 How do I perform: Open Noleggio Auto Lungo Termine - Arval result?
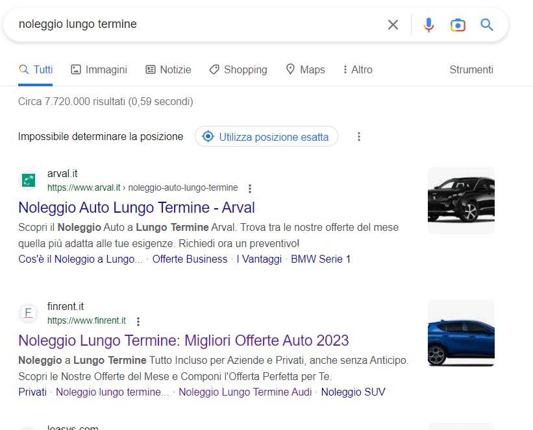tap(136, 208)
